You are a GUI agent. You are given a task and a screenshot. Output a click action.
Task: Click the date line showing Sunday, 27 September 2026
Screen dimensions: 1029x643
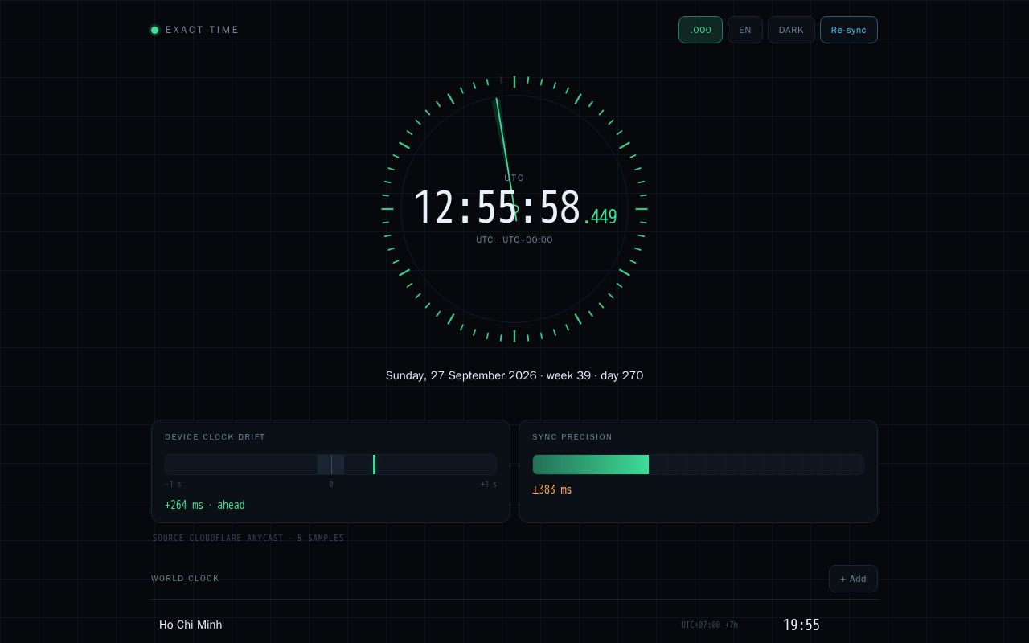coord(514,375)
